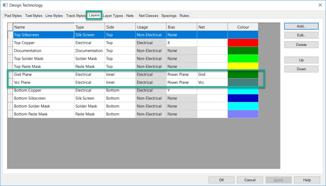Open the Pad Styles tab
This screenshot has width=326, height=186.
click(x=13, y=16)
